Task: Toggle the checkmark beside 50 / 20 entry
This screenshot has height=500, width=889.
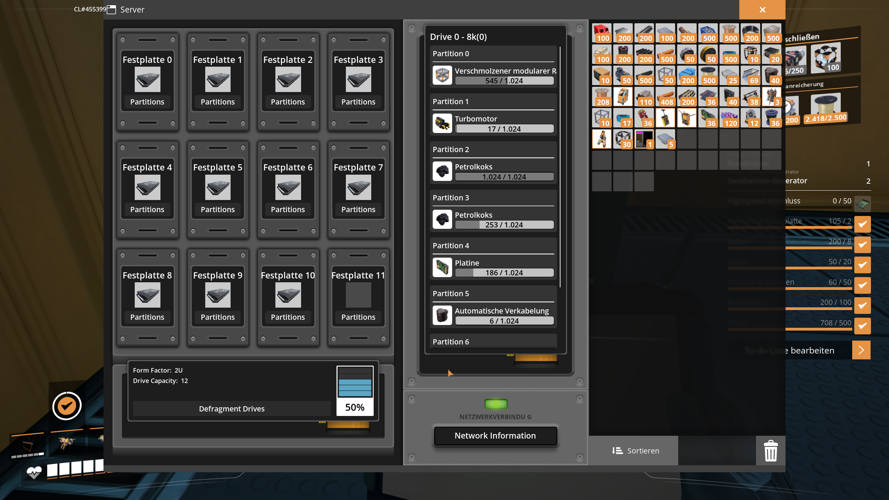Action: pyautogui.click(x=862, y=265)
